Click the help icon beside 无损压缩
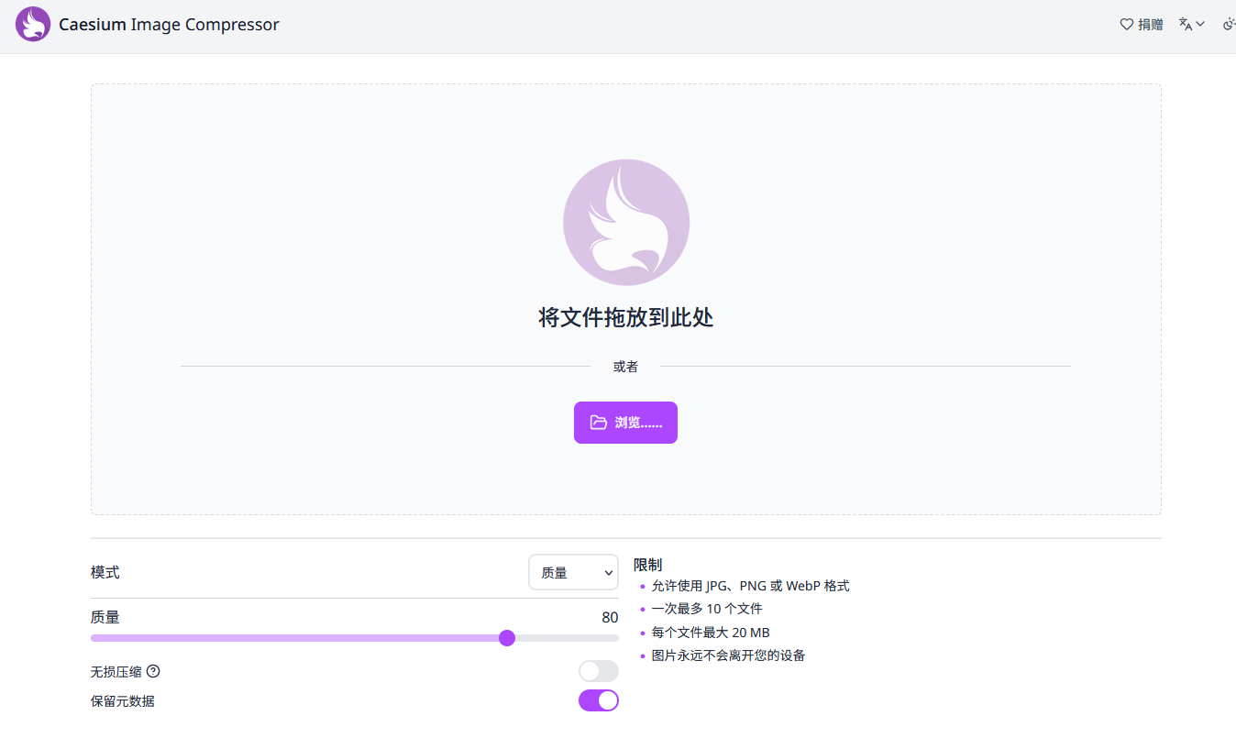Viewport: 1236px width, 738px height. [153, 671]
